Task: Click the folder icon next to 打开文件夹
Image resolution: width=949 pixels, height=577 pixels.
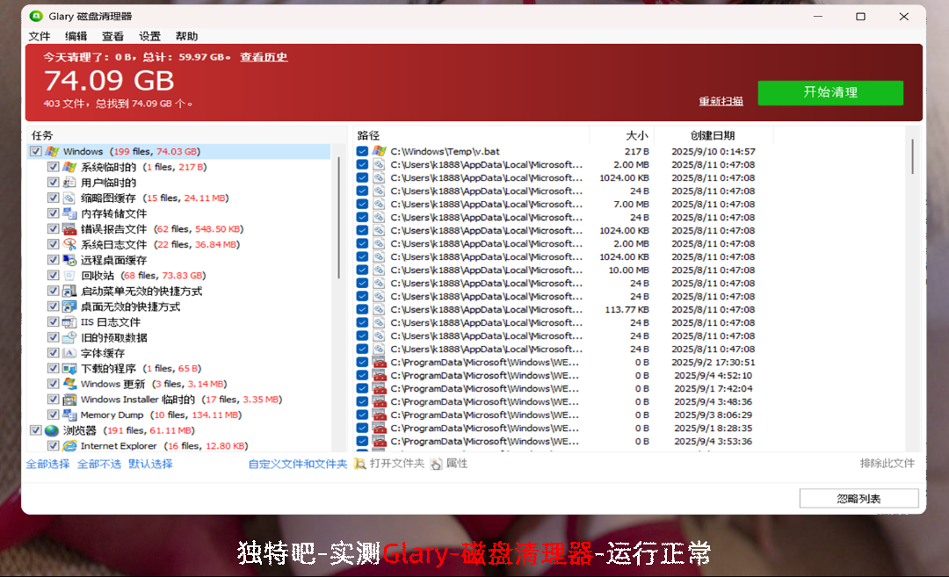Action: [360, 464]
